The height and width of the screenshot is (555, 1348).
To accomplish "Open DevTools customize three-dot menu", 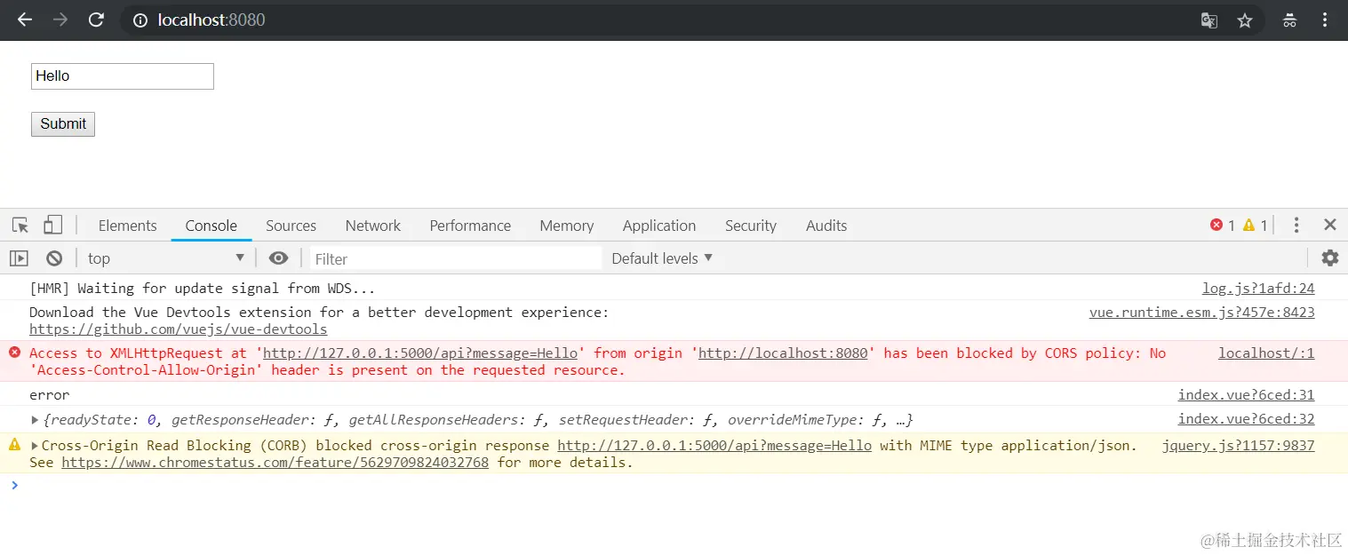I will pyautogui.click(x=1296, y=225).
